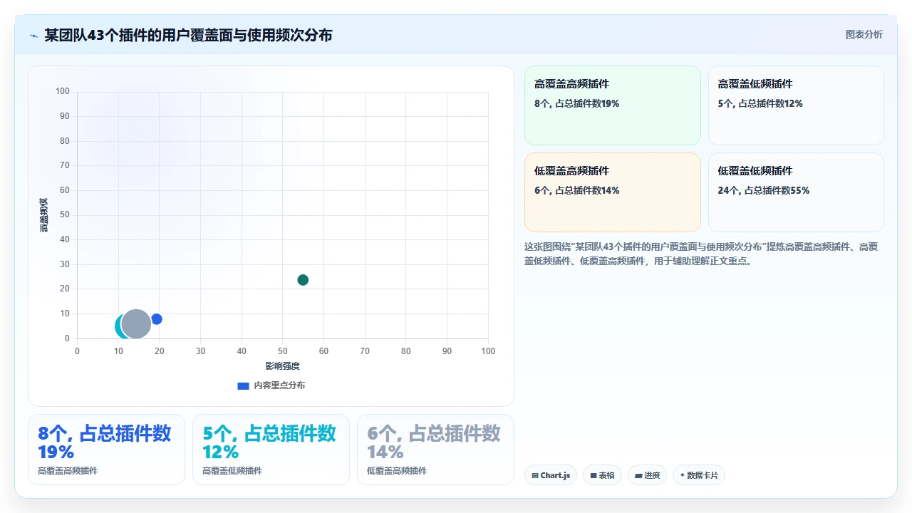Viewport: 912px width, 513px height.
Task: Click the icon in the 进度 chip
Action: coord(638,476)
